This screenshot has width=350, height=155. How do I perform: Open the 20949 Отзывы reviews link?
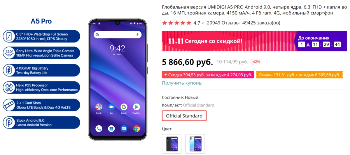tap(223, 23)
